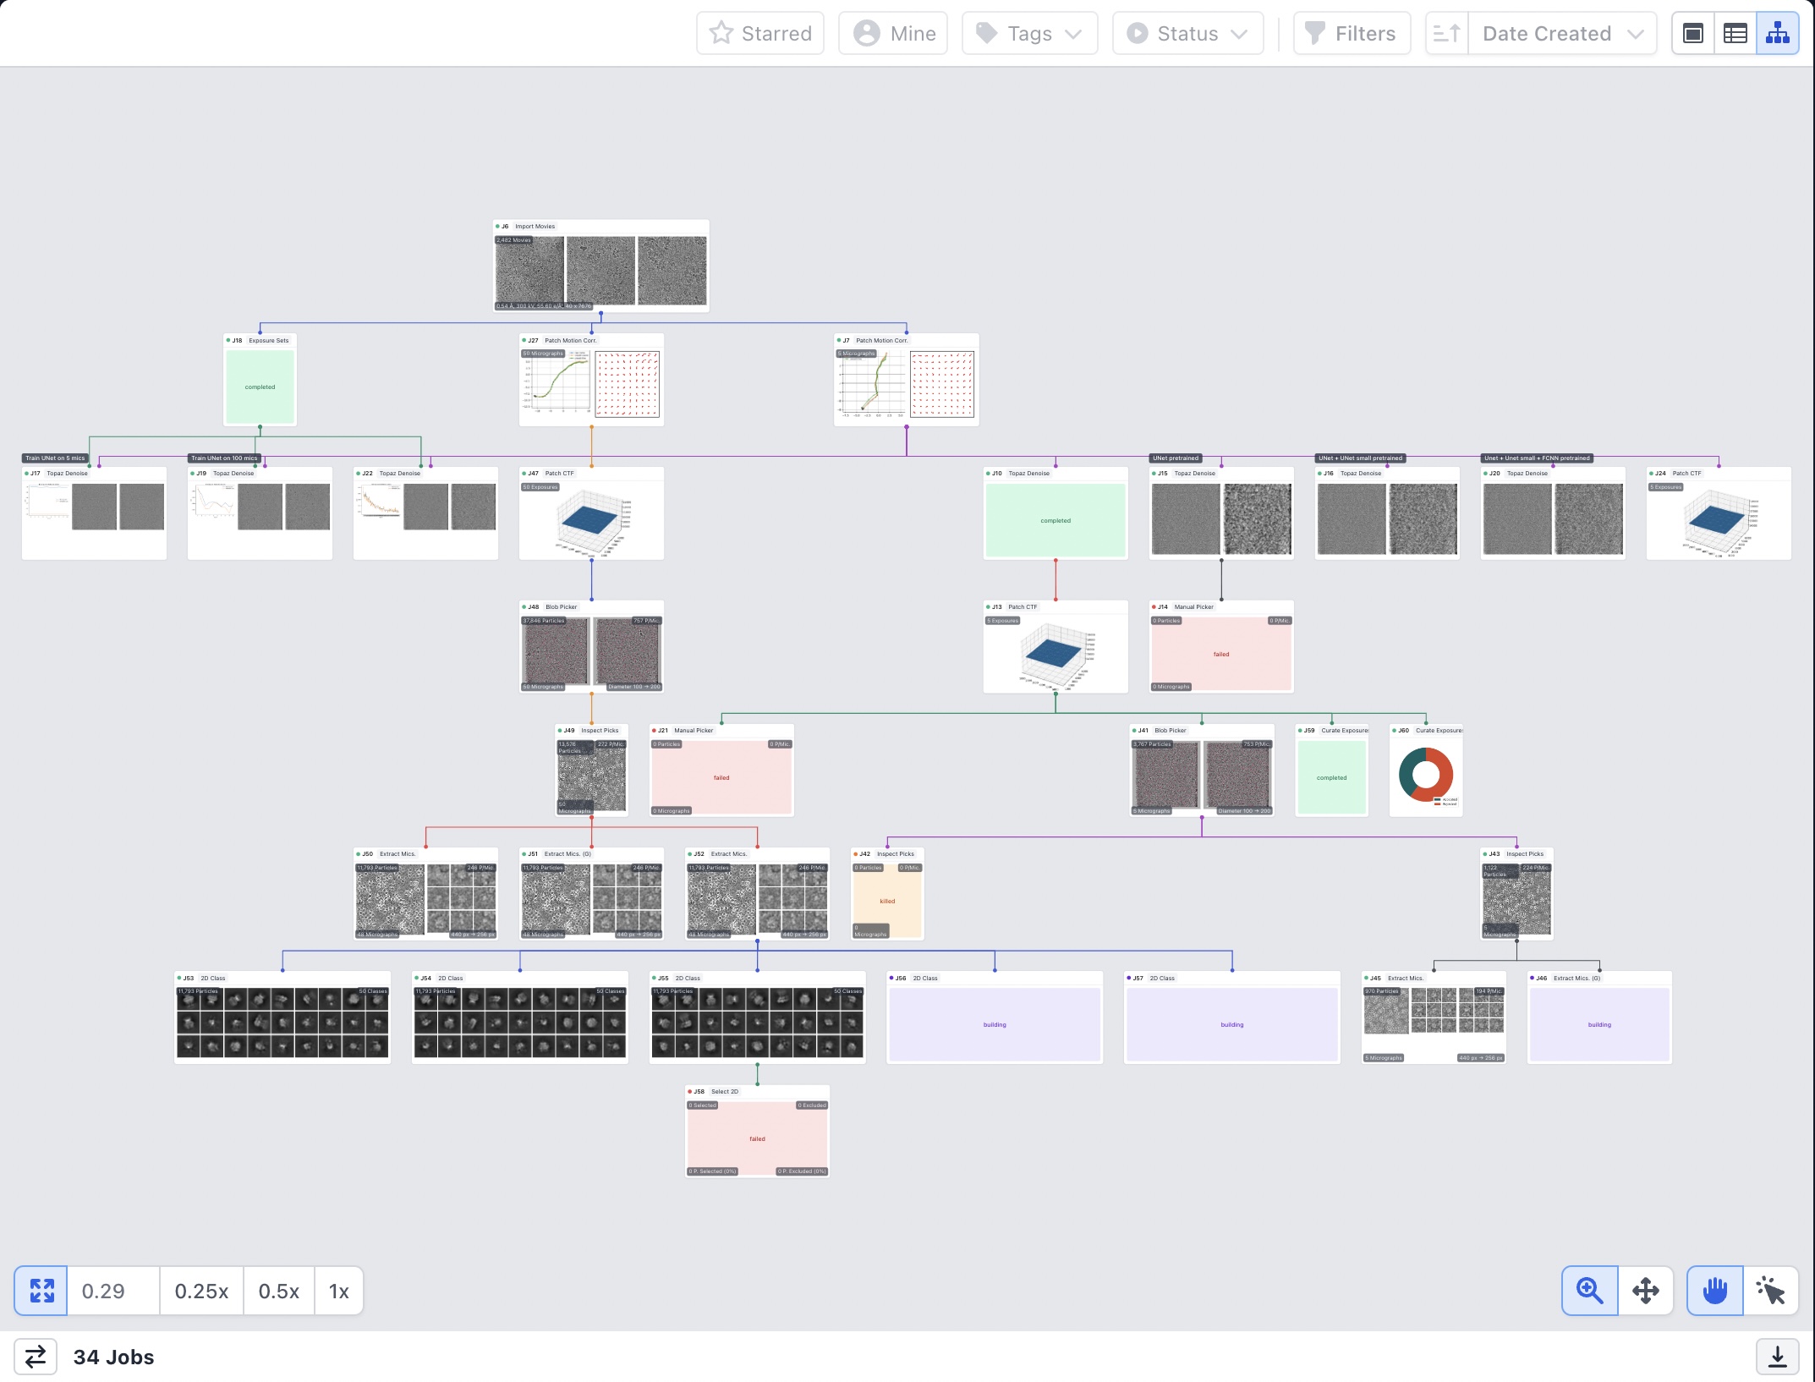Image resolution: width=1815 pixels, height=1382 pixels.
Task: Toggle the hand pan mode
Action: 1714,1291
